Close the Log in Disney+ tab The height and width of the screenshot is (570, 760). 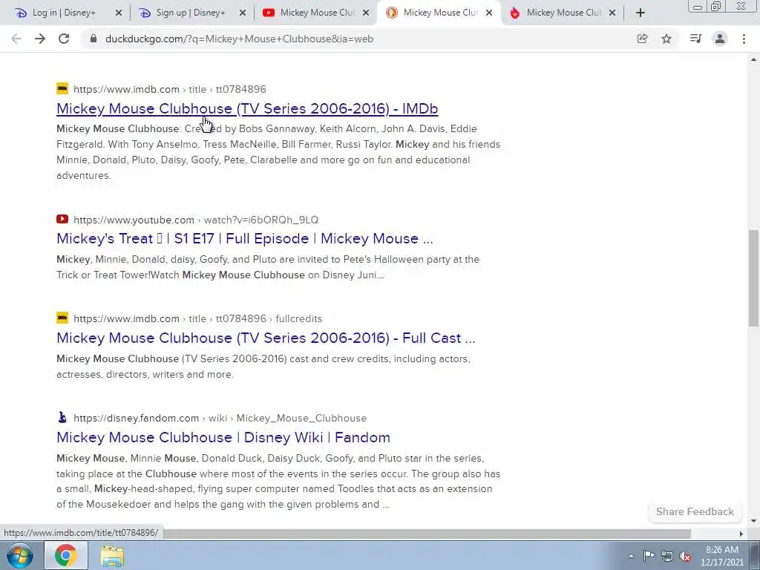119,13
